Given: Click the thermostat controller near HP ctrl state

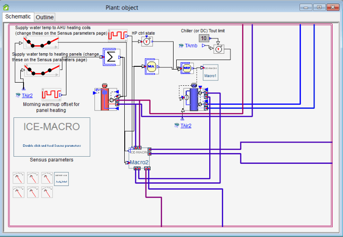Looking at the screenshot, I should click(x=147, y=41).
